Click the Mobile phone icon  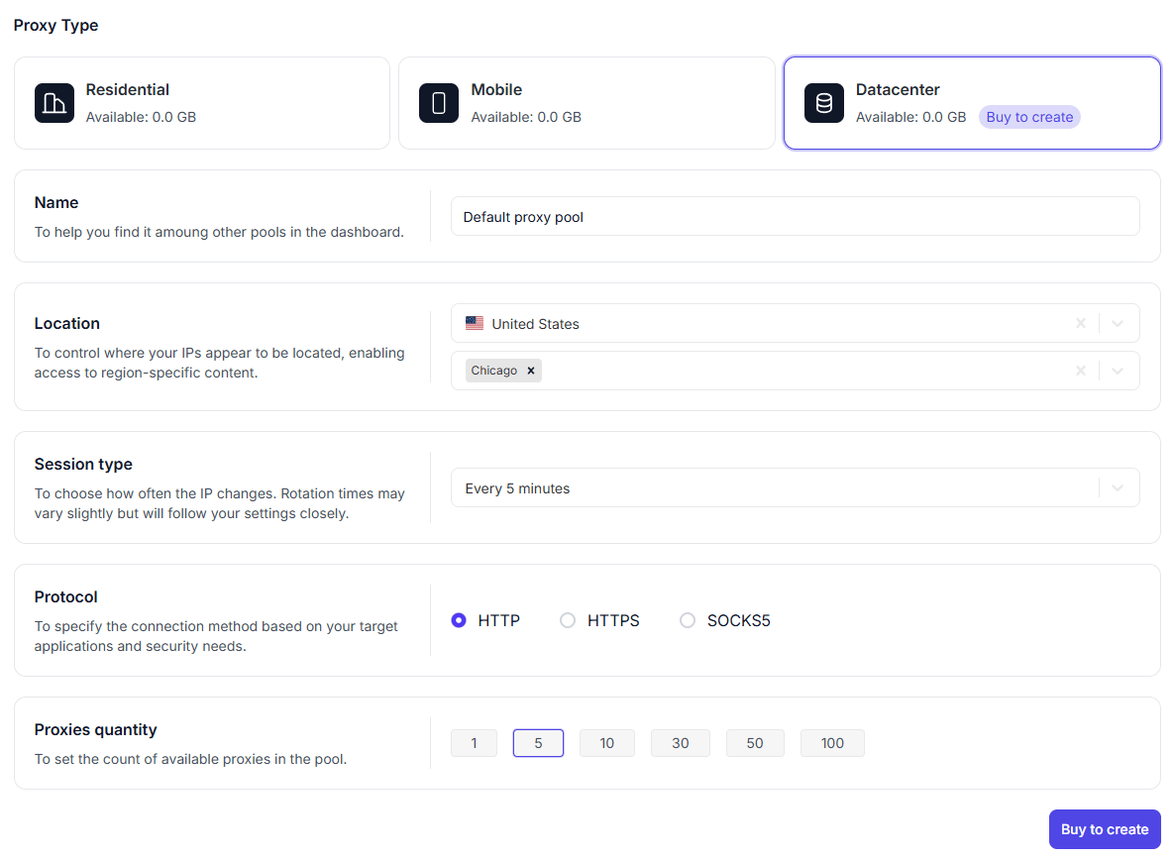tap(439, 102)
